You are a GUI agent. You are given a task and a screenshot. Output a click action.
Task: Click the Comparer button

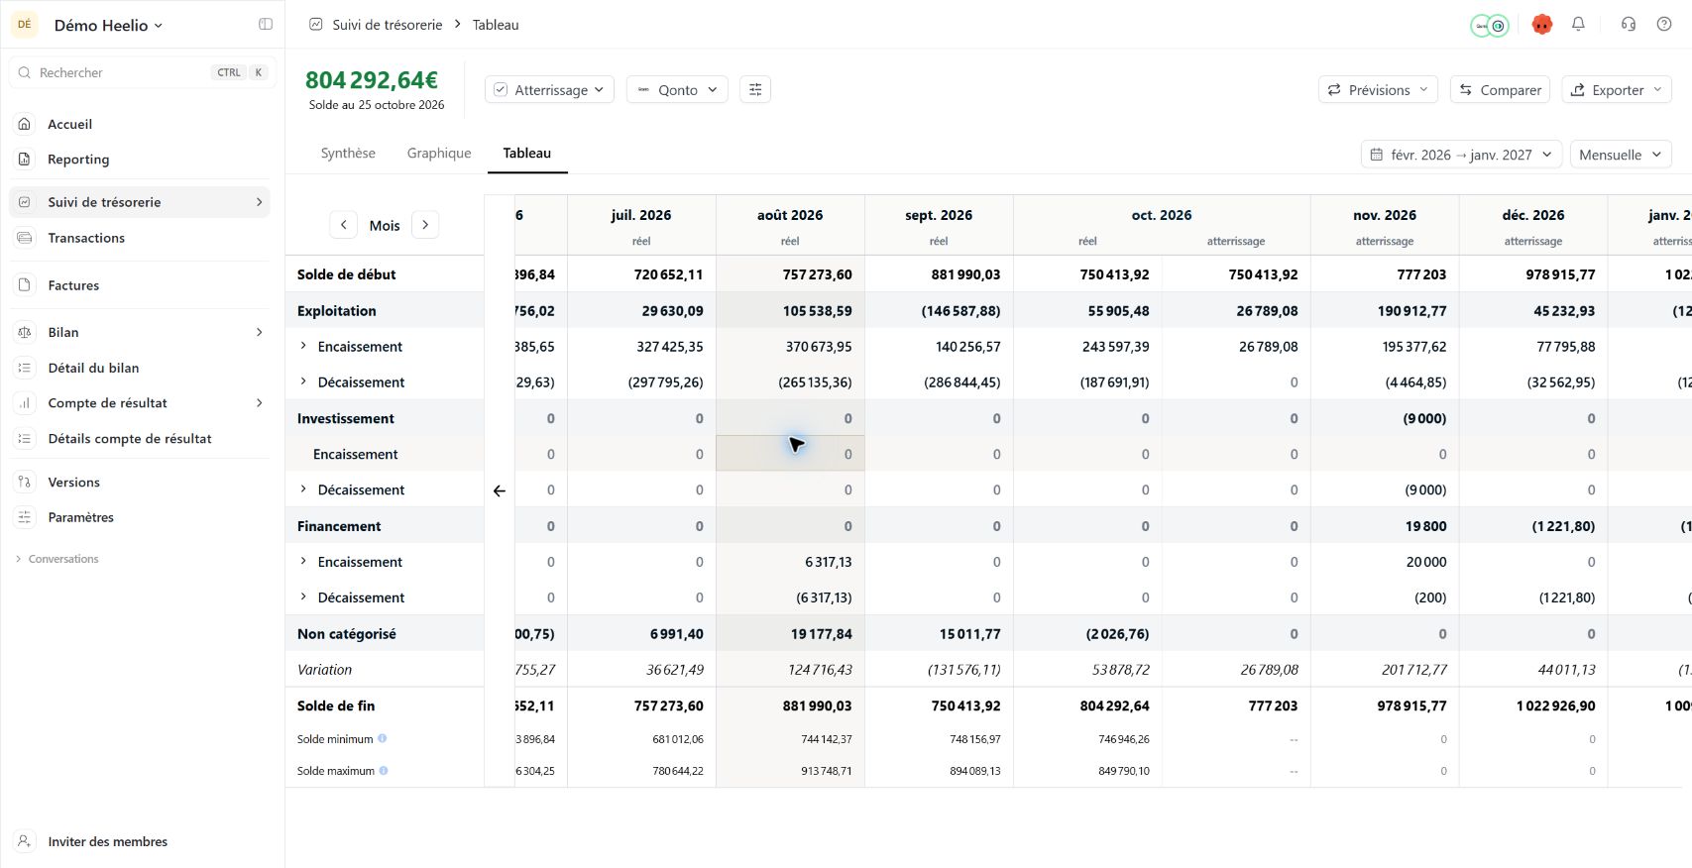pyautogui.click(x=1501, y=89)
